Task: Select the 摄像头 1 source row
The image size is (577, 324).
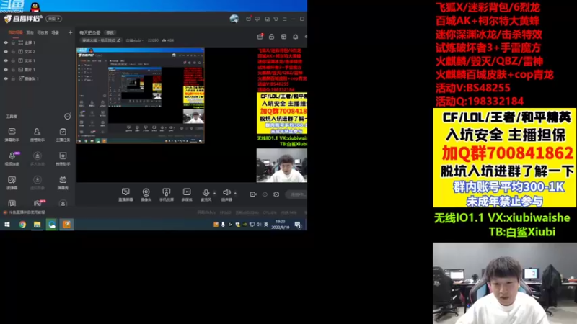Action: (x=38, y=78)
